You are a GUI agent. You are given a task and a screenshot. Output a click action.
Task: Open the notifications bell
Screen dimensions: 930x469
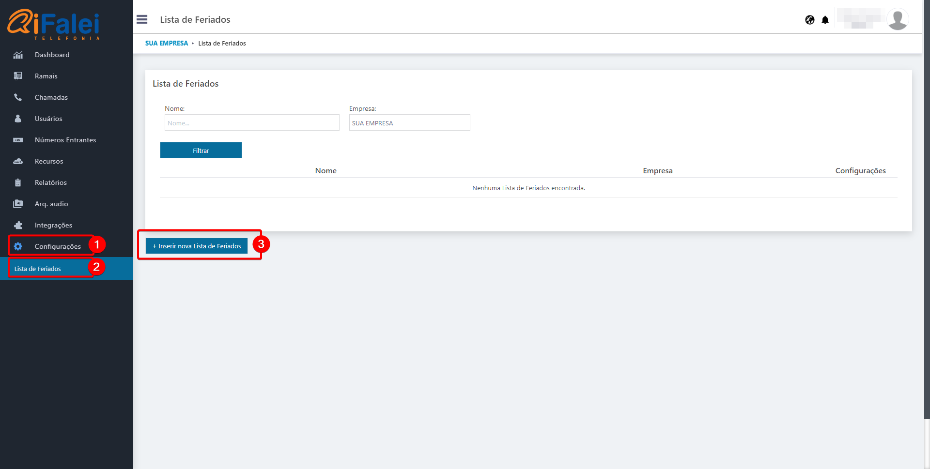click(825, 20)
